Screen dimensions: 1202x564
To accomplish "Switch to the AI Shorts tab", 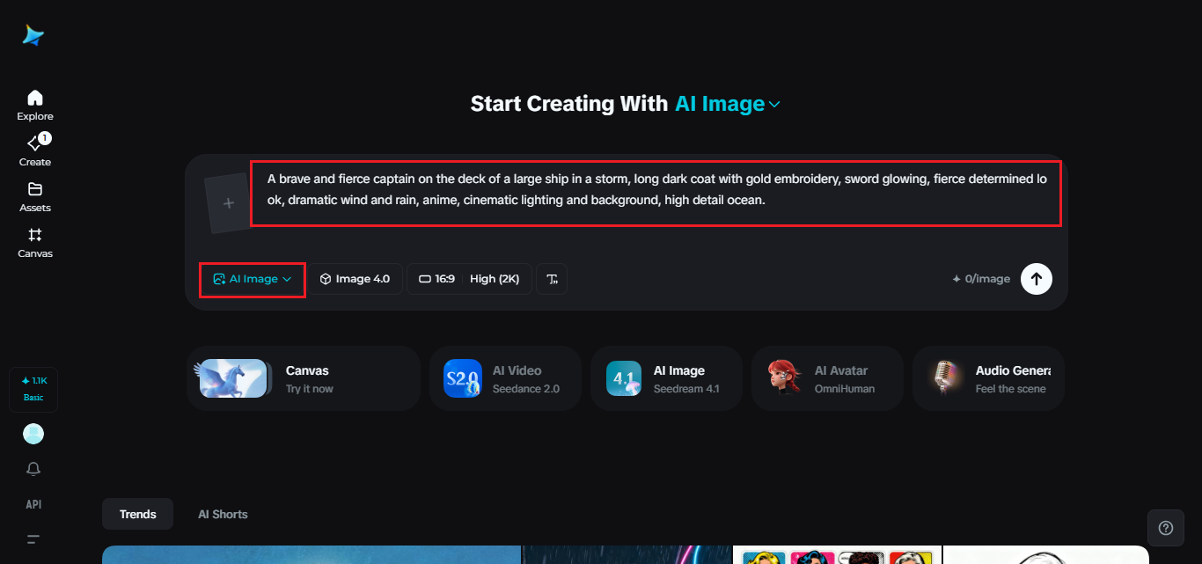I will 223,514.
